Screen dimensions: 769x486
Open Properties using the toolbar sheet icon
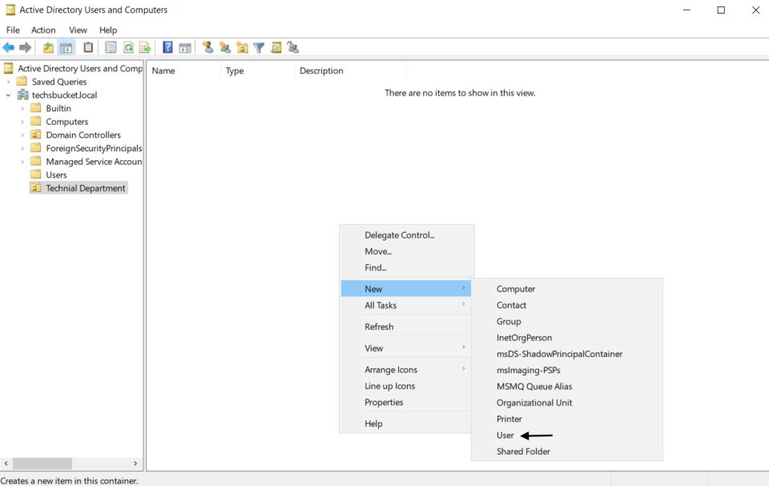[x=111, y=47]
